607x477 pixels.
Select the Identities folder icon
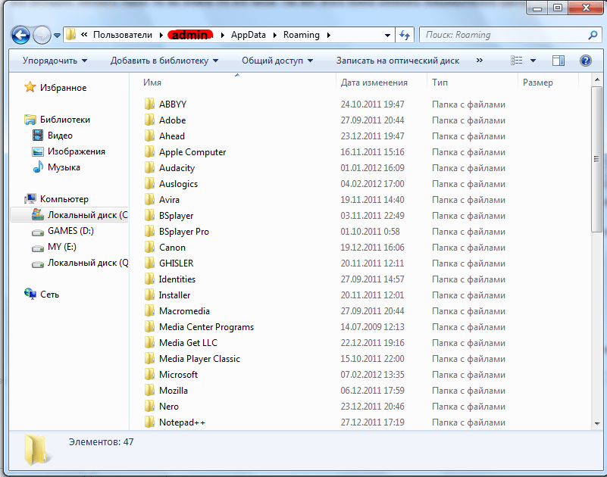pos(149,279)
